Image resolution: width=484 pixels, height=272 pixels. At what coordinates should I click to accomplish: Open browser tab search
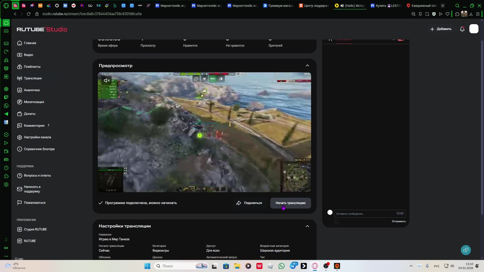[x=457, y=6]
